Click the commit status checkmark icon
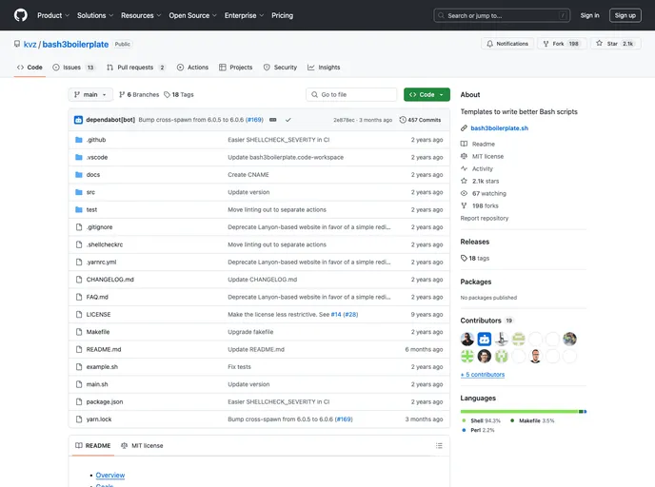 288,120
